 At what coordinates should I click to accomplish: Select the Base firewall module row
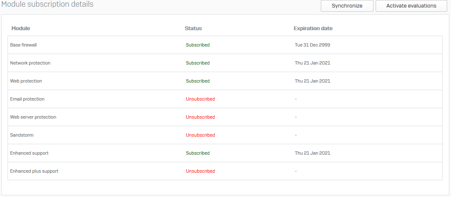pyautogui.click(x=225, y=45)
